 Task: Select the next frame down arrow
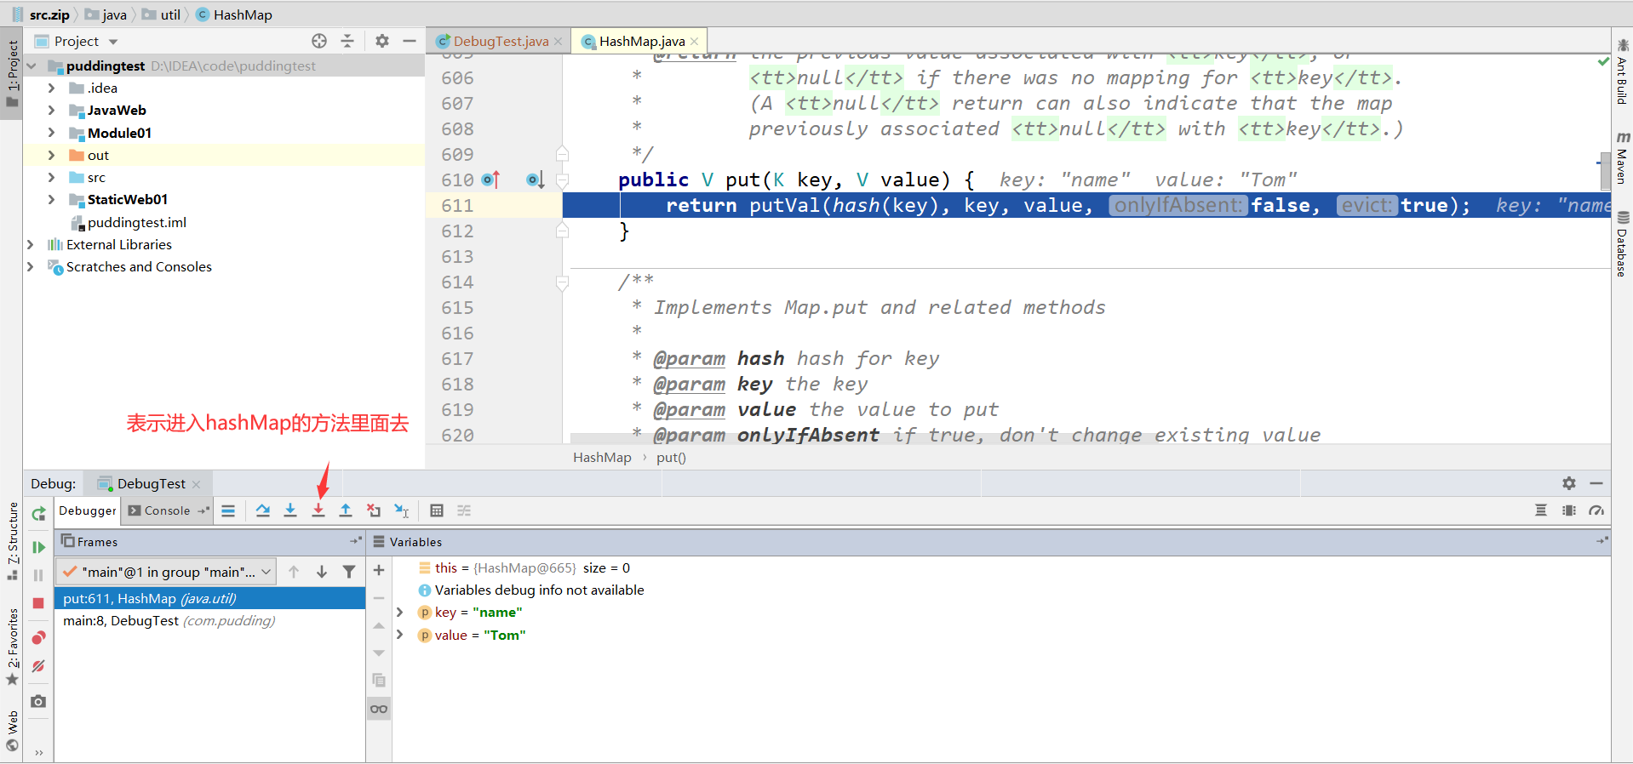pos(322,572)
